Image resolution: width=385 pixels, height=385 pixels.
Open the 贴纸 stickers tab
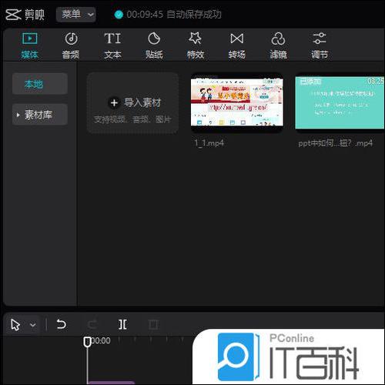[x=154, y=46]
